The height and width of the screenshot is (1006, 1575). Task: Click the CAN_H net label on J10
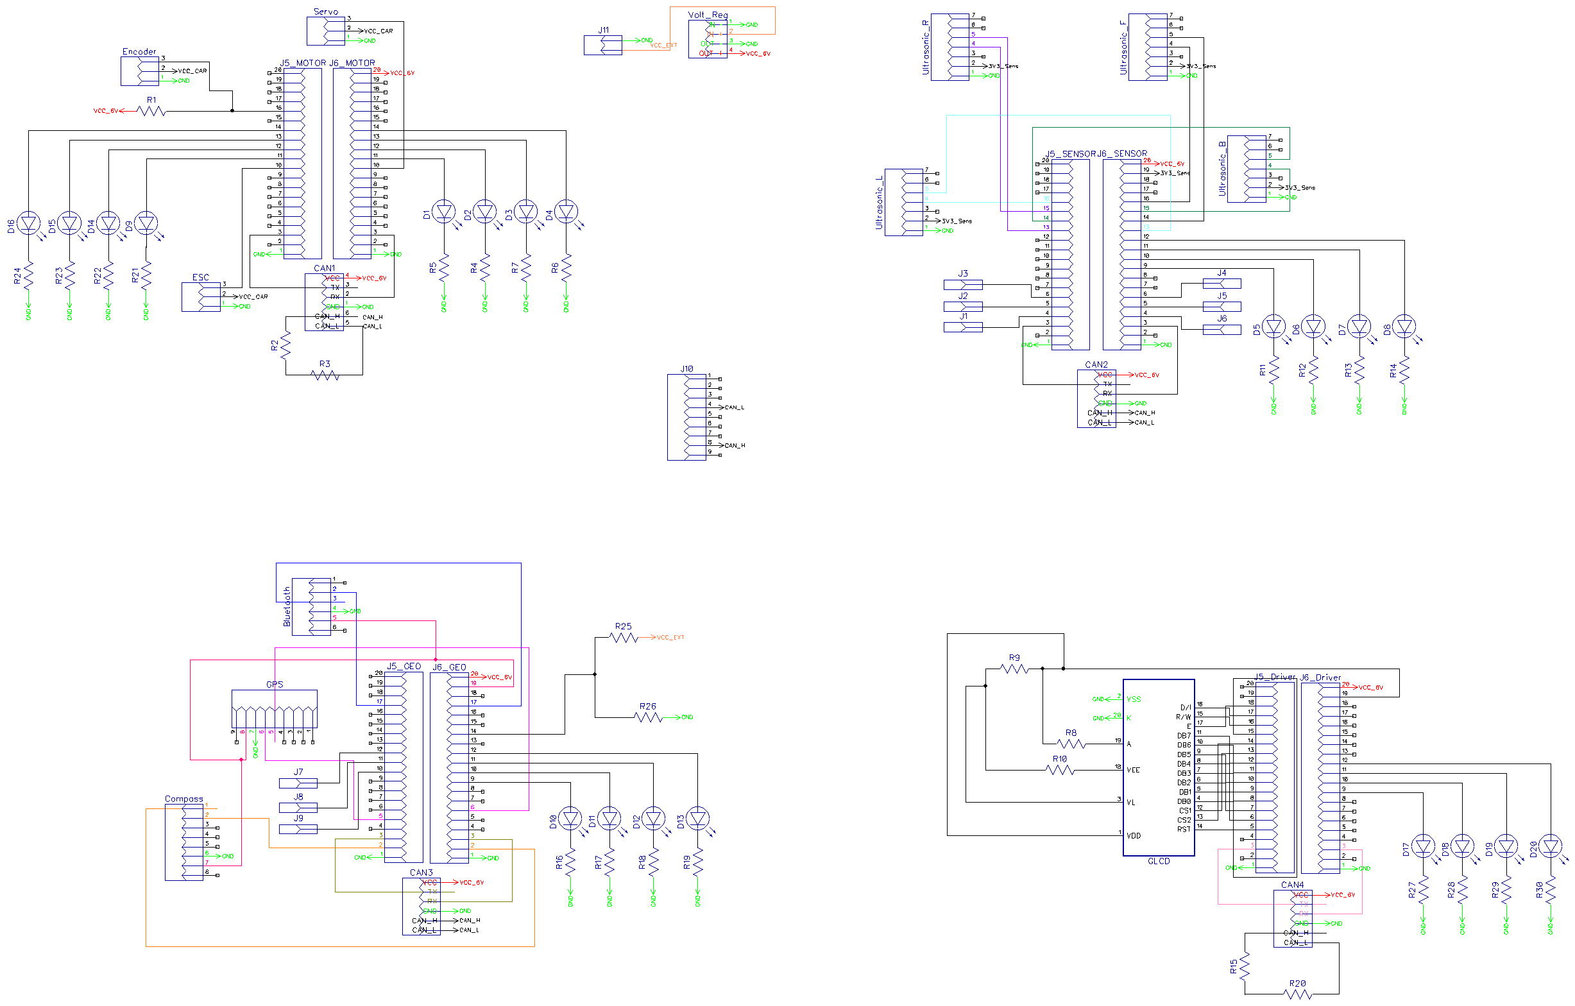coord(735,446)
